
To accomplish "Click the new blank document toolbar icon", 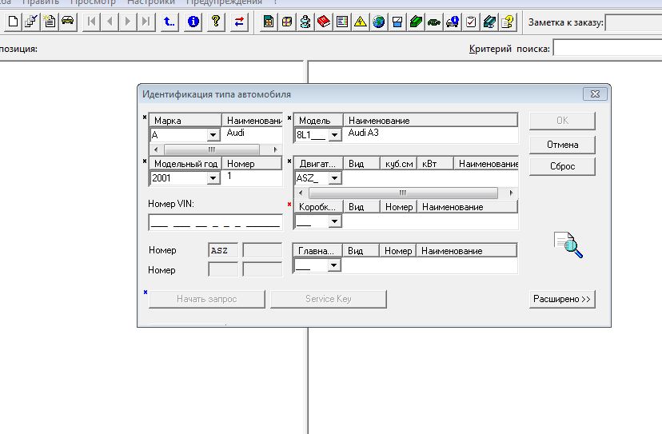I will pos(12,22).
